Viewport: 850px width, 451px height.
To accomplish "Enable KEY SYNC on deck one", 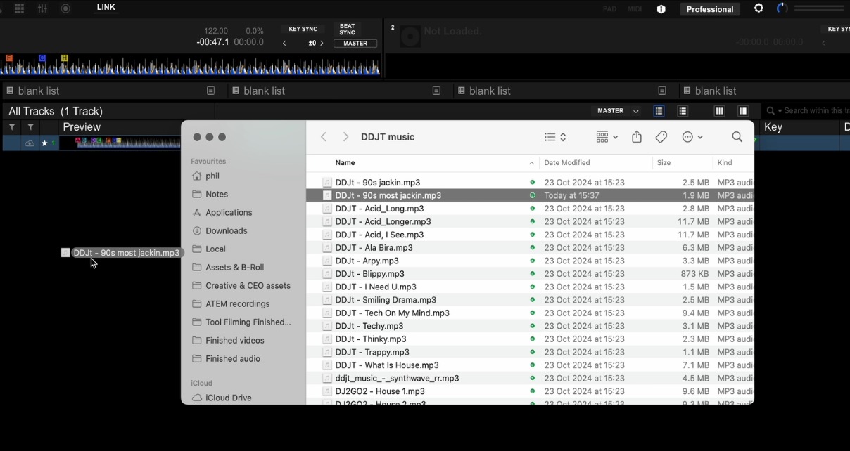I will click(x=303, y=29).
